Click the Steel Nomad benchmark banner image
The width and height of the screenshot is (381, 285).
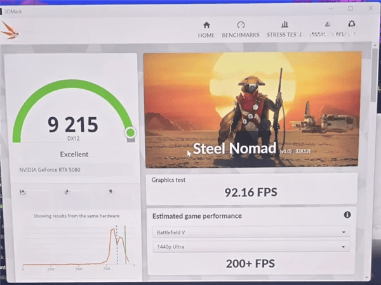coord(251,110)
